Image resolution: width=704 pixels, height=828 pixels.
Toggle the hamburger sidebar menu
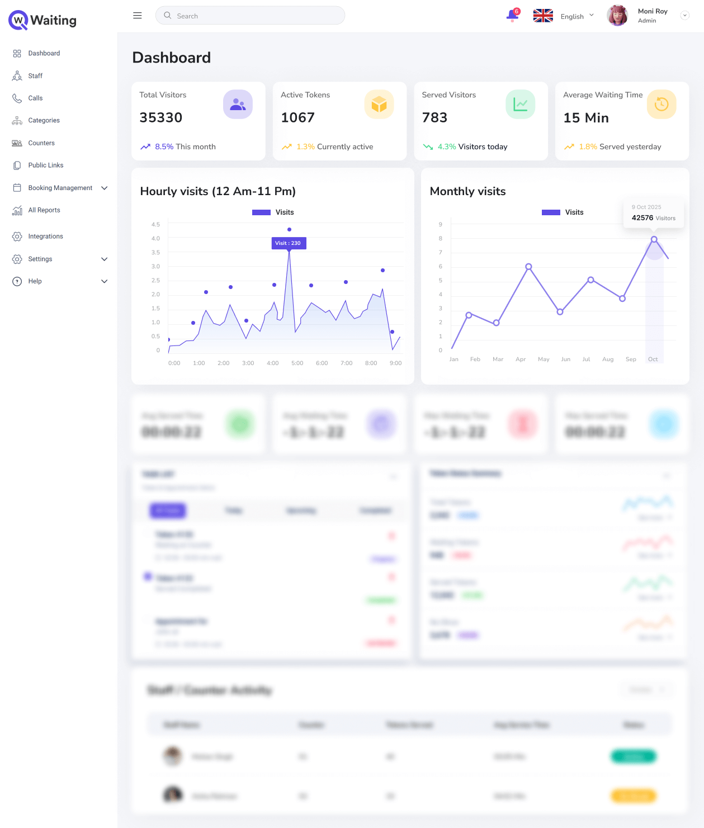(x=138, y=16)
